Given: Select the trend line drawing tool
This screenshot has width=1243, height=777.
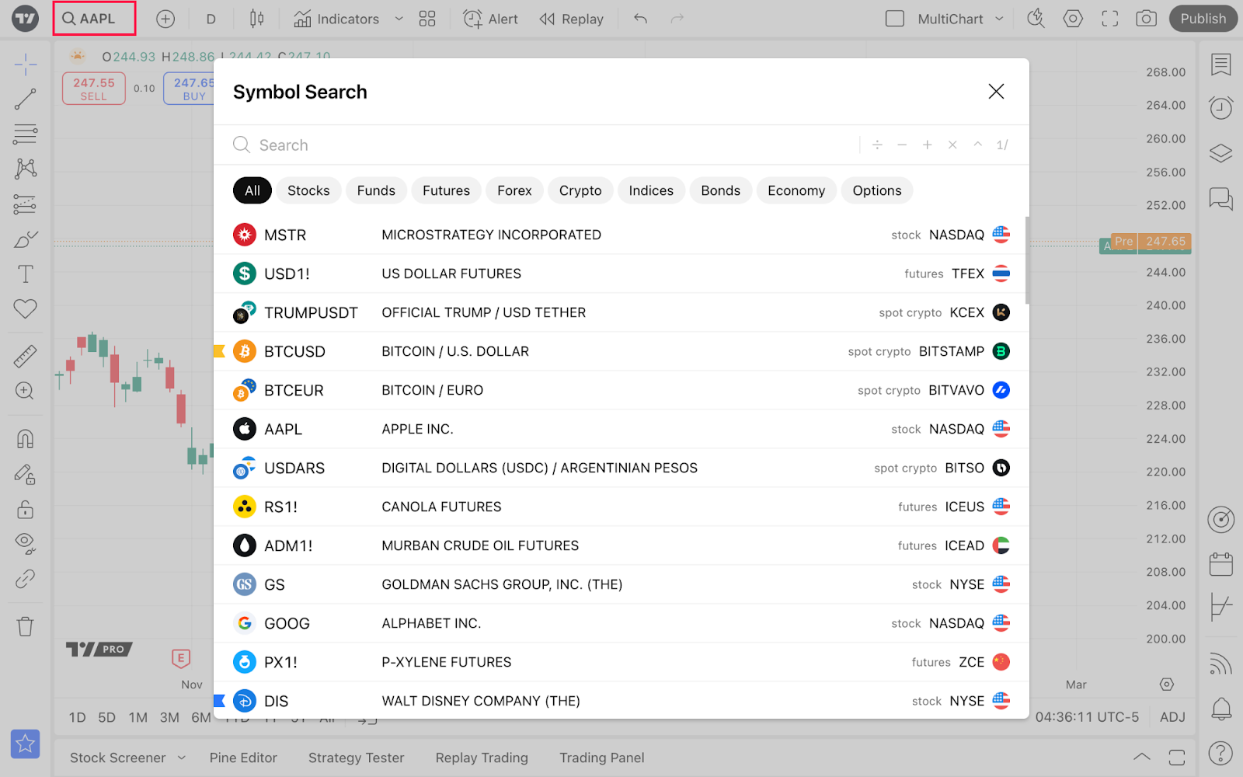Looking at the screenshot, I should pyautogui.click(x=26, y=99).
